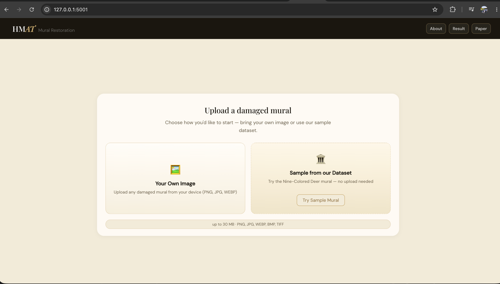Click the 'Mural Restoration' subtitle text
500x284 pixels.
[56, 30]
